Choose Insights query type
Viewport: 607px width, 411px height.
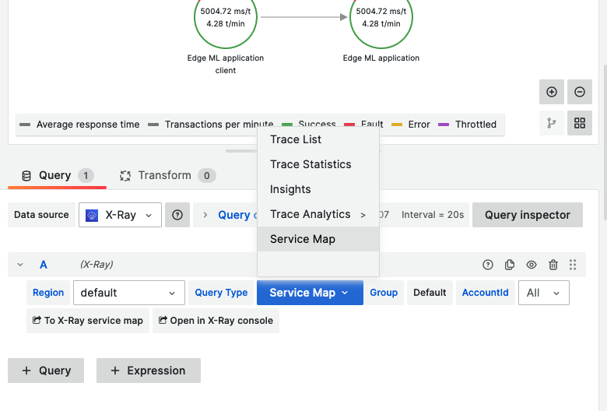[318, 189]
